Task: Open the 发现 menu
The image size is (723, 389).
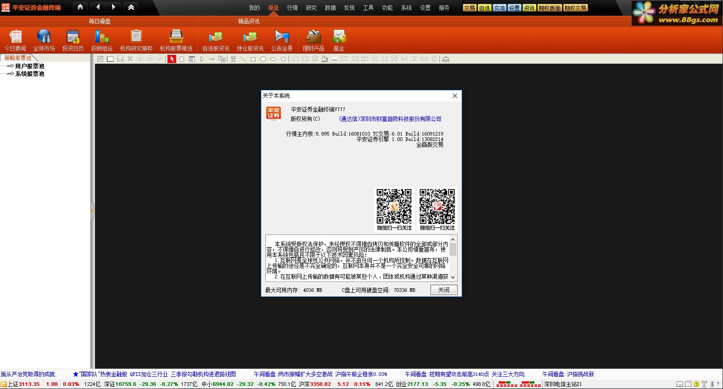Action: pyautogui.click(x=349, y=8)
